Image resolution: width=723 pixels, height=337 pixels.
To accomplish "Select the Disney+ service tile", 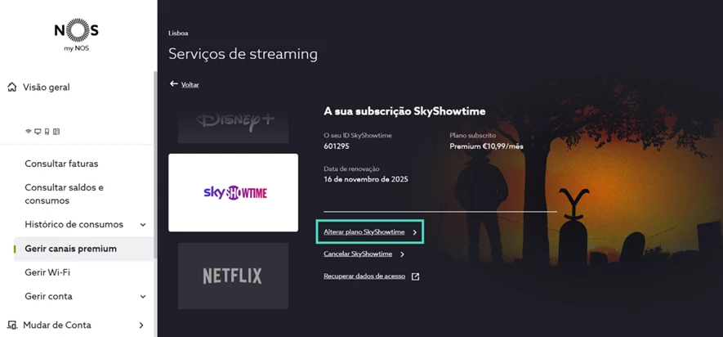I will pos(234,127).
